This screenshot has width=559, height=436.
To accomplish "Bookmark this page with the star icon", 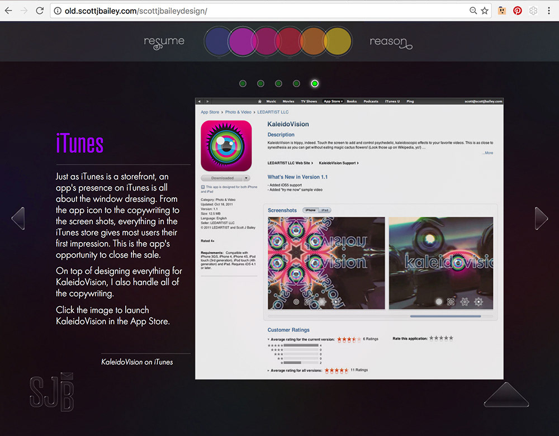I will (x=485, y=11).
